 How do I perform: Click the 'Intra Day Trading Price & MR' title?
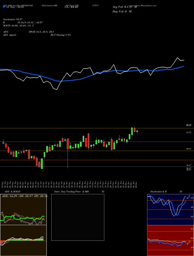tap(71, 192)
